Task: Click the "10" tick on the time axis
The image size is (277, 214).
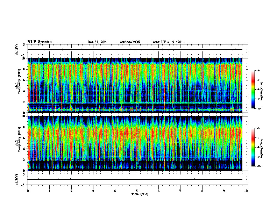Action: pos(246,191)
